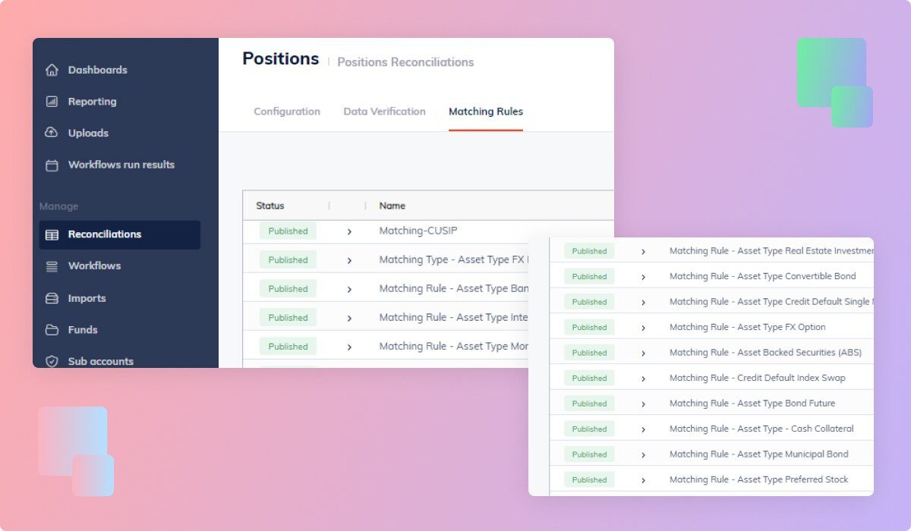Expand the Asset Type Preferred Stock rule
Image resolution: width=911 pixels, height=531 pixels.
[x=641, y=479]
